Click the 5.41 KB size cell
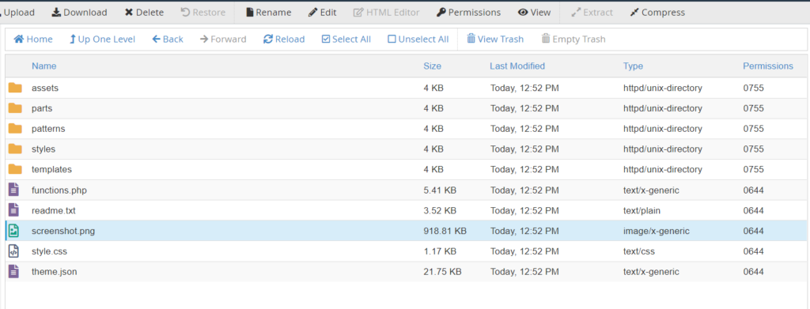810x309 pixels. tap(440, 190)
